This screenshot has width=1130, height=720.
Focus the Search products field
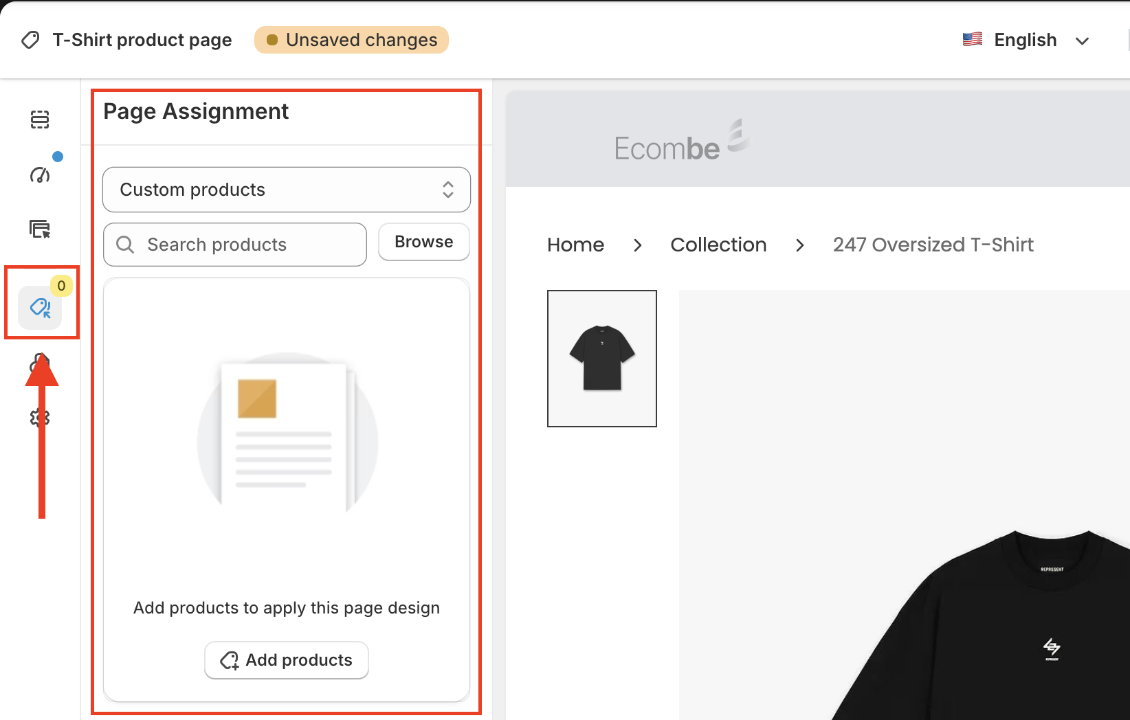(x=247, y=245)
